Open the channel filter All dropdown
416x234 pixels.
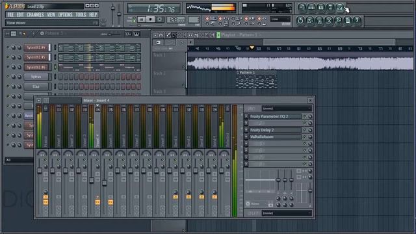point(19,160)
